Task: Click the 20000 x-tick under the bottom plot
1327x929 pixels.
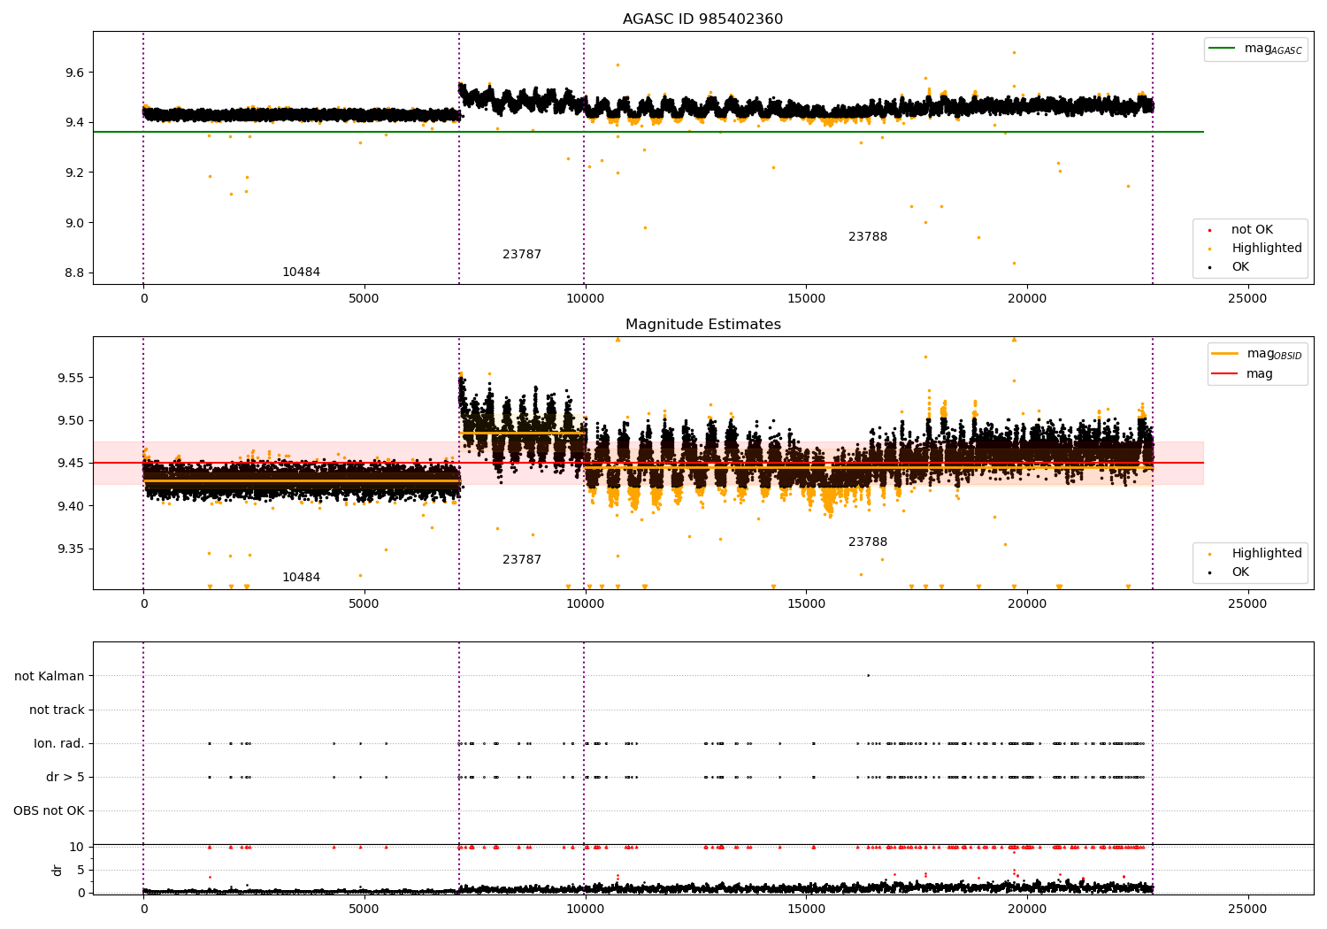Action: tap(1026, 909)
